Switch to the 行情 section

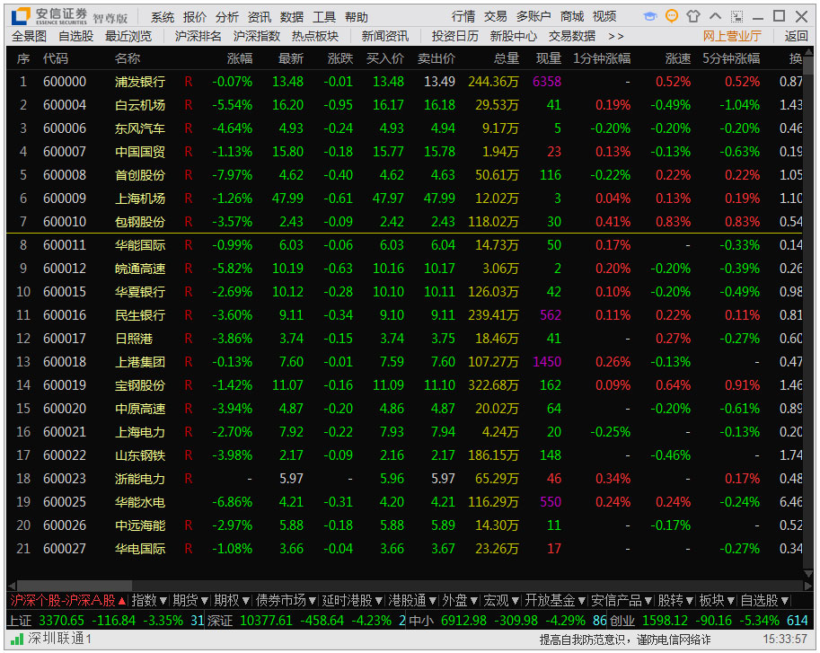coord(463,17)
